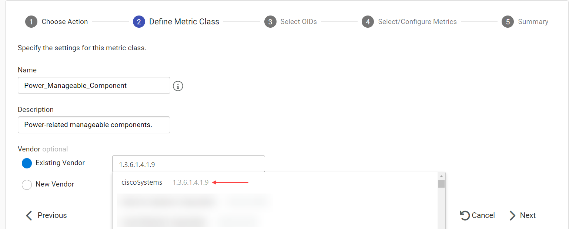Screen dimensions: 569x229
Task: Click the step 4 circle icon
Action: [x=368, y=22]
